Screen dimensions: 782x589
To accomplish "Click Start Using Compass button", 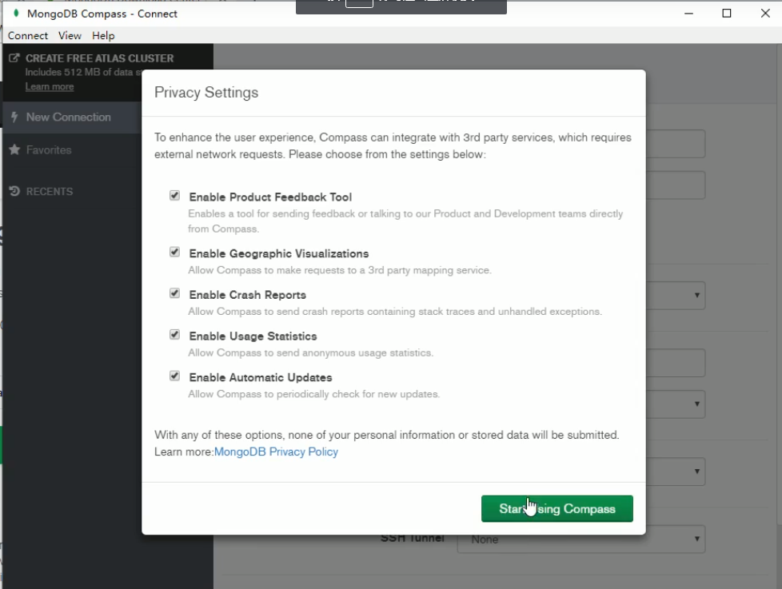I will point(557,509).
